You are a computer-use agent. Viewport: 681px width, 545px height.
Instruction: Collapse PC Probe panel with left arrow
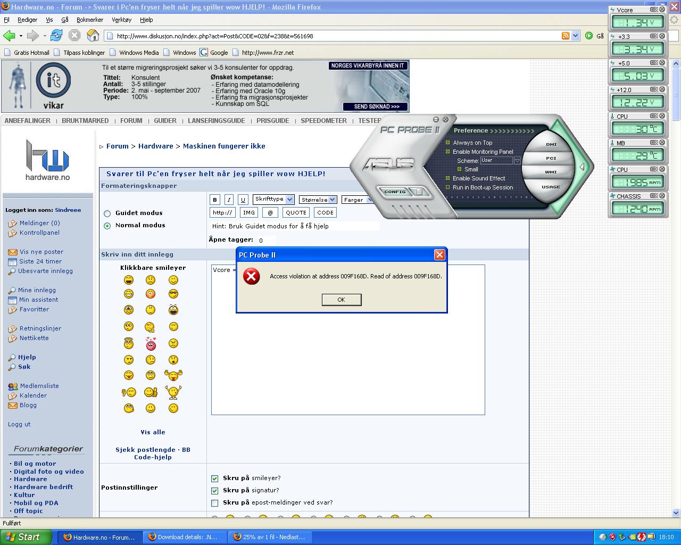click(x=582, y=167)
